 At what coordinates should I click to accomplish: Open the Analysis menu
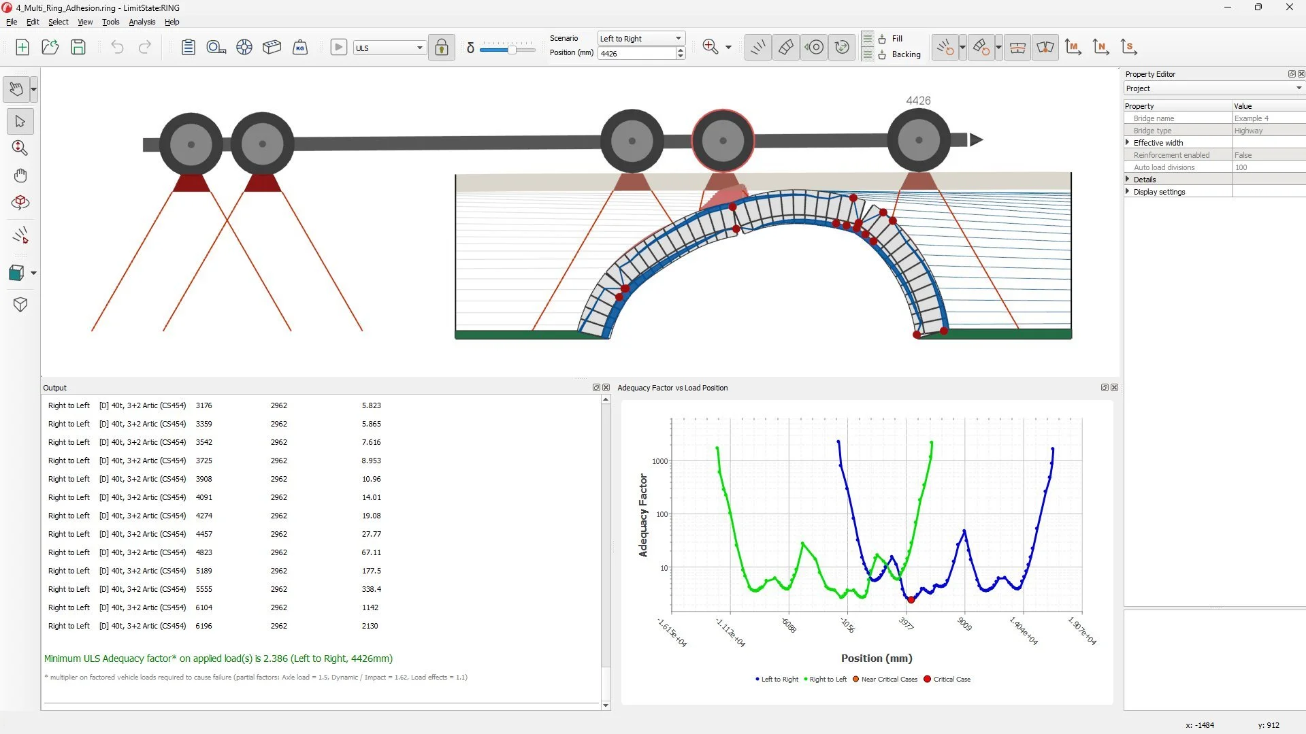click(x=142, y=22)
